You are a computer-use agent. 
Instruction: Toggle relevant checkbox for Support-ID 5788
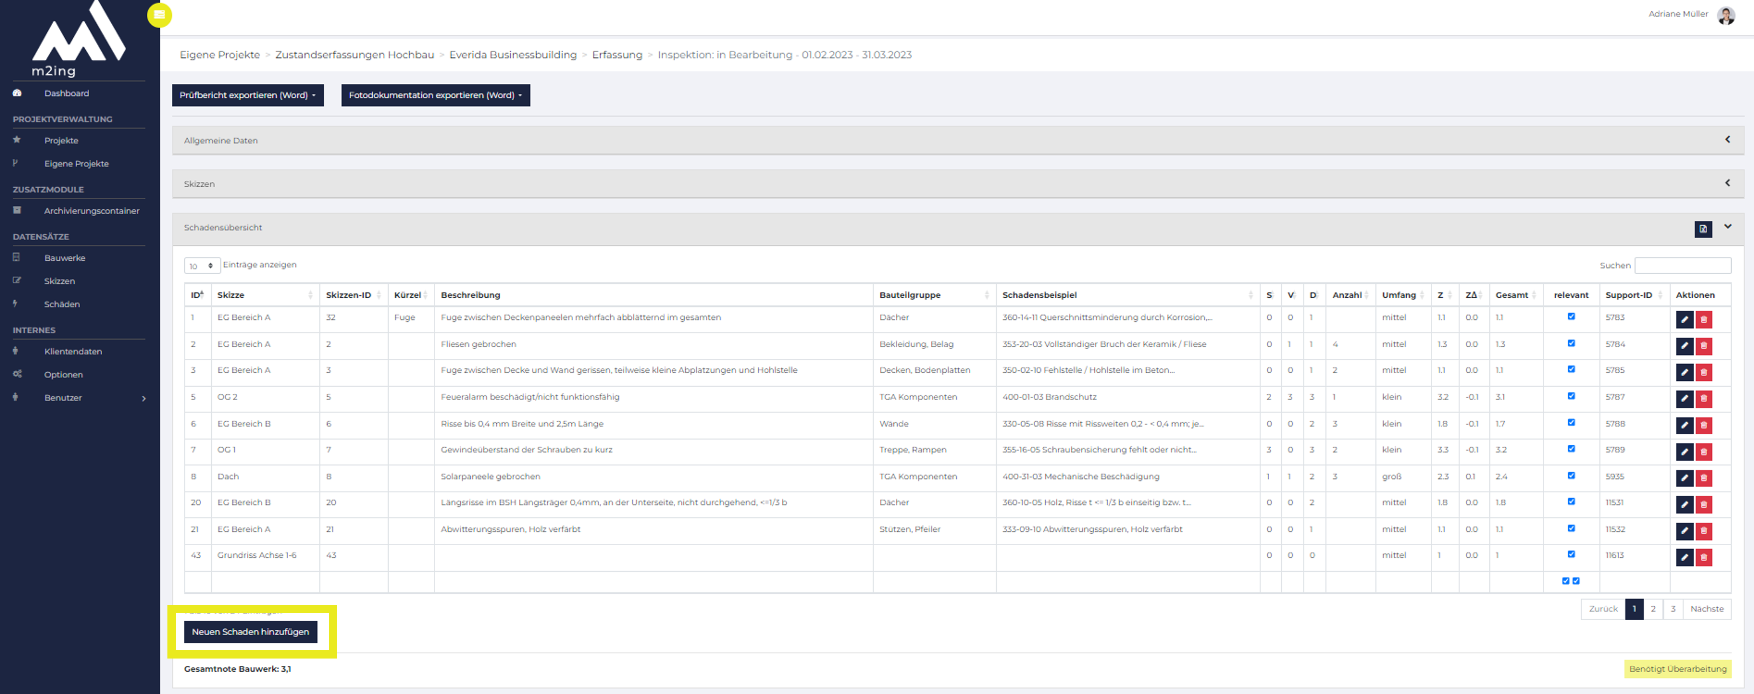click(1571, 422)
